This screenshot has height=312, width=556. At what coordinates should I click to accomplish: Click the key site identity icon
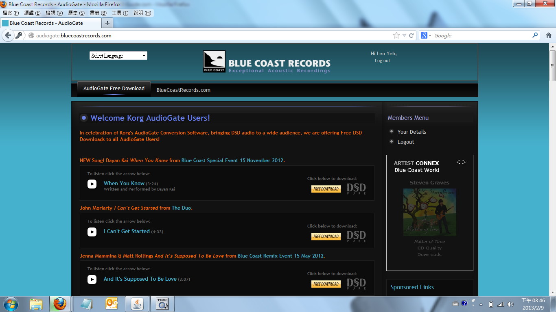tap(19, 35)
